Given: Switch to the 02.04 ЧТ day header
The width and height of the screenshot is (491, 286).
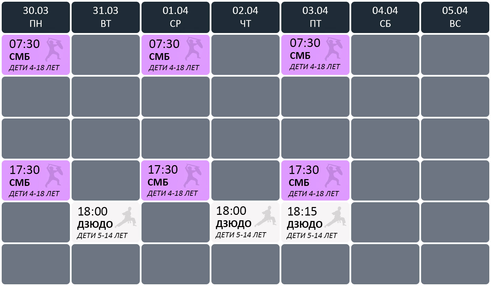Looking at the screenshot, I should click(x=245, y=17).
